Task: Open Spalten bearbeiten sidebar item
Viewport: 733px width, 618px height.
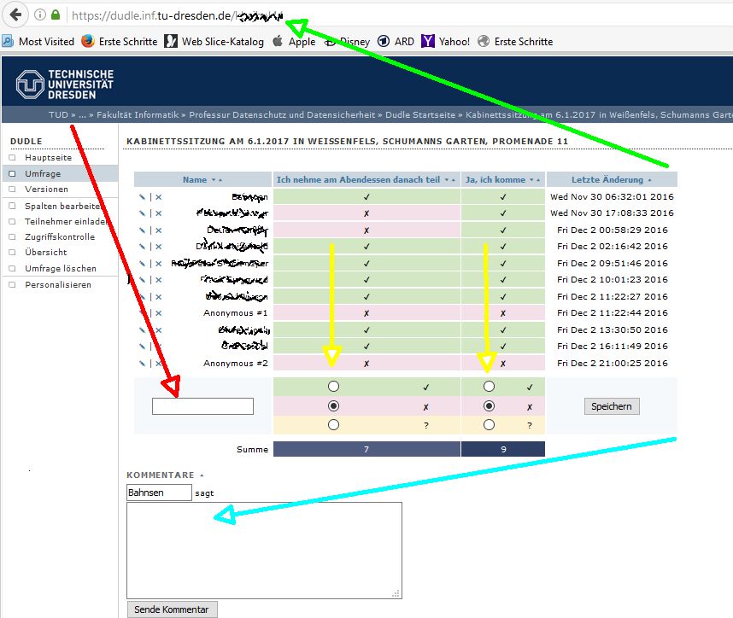Action: pyautogui.click(x=62, y=206)
